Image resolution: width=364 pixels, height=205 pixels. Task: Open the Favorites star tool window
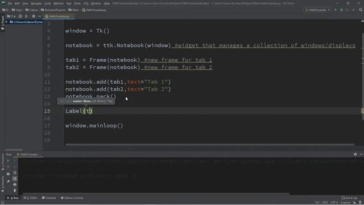[x=2, y=184]
